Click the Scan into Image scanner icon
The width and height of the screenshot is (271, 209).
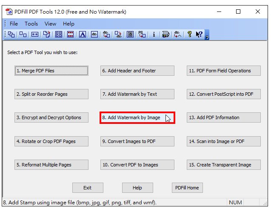point(166,34)
